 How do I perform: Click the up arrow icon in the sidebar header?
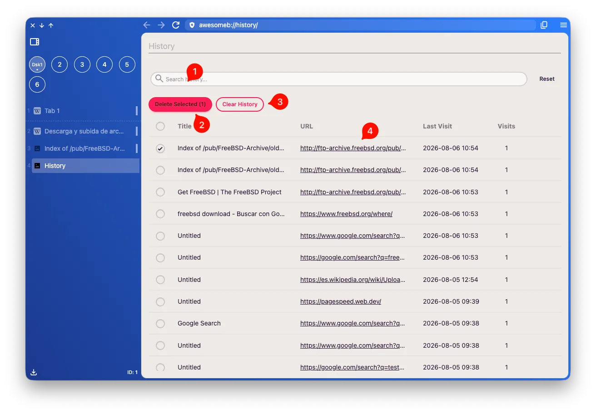coord(51,25)
